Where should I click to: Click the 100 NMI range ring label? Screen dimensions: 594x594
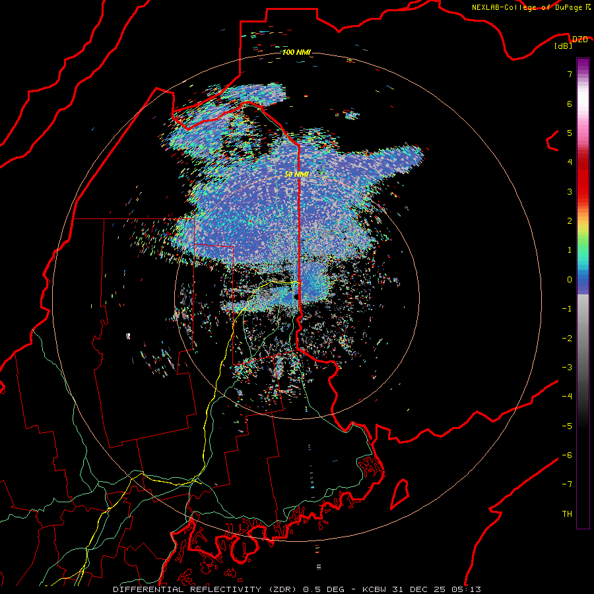tap(296, 52)
